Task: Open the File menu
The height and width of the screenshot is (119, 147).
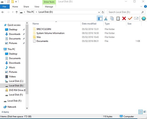Action: click(x=4, y=7)
